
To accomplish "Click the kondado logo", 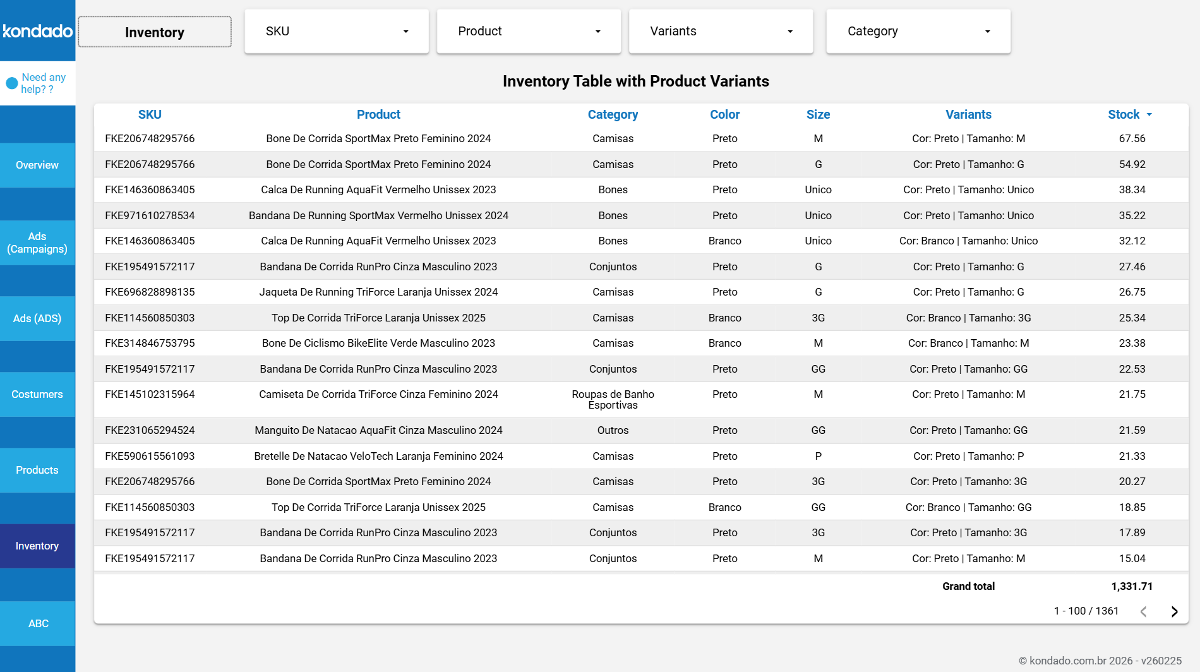I will coord(37,31).
